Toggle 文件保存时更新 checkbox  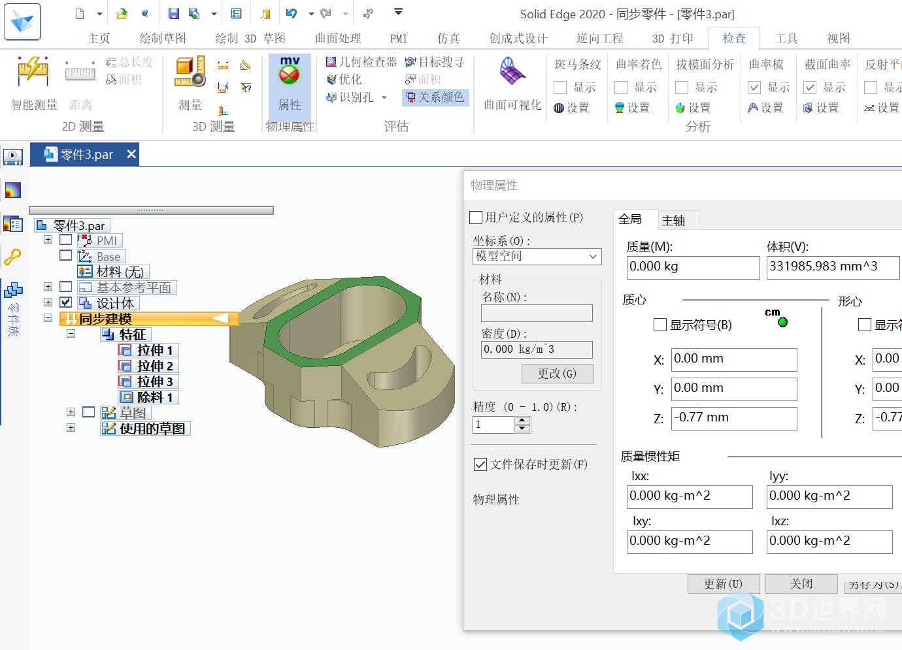click(480, 464)
